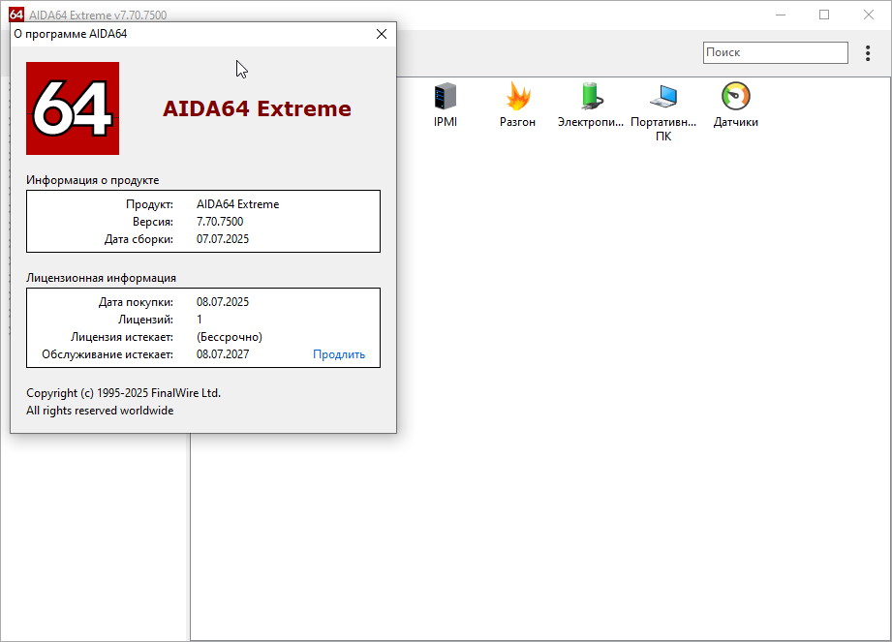Click the (Бессрочно) license expiry value

tap(230, 337)
